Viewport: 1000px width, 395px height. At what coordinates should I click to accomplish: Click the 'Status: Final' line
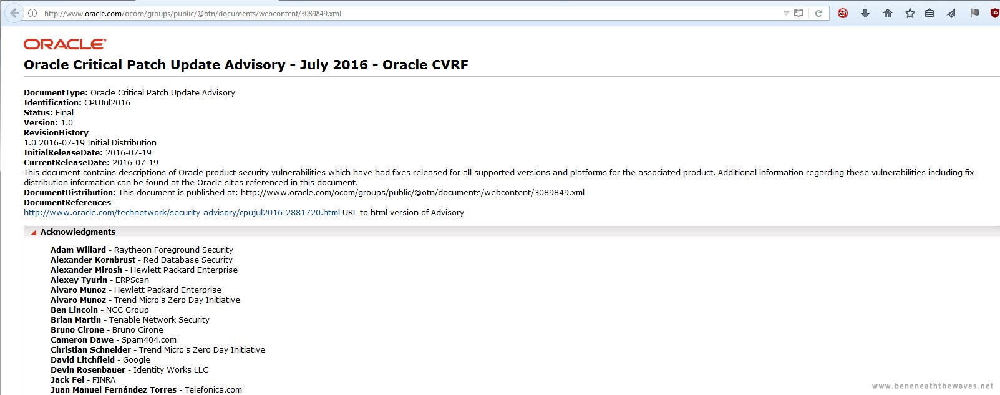[x=49, y=112]
